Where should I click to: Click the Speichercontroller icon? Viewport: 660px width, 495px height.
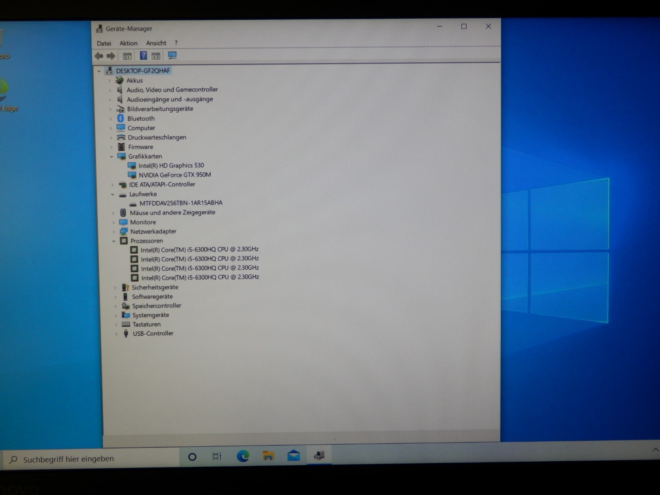click(126, 306)
